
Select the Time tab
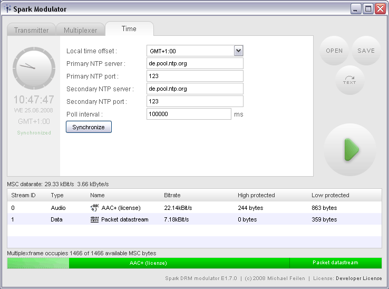click(129, 29)
